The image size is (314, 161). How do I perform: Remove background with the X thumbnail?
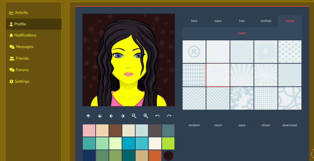[194, 52]
